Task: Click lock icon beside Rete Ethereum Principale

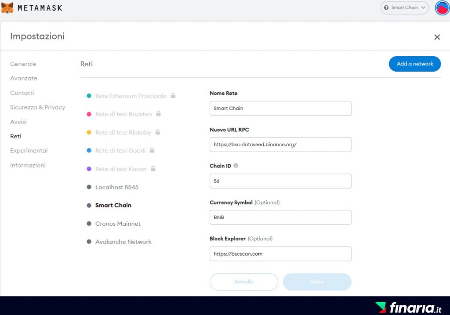Action: click(x=173, y=95)
